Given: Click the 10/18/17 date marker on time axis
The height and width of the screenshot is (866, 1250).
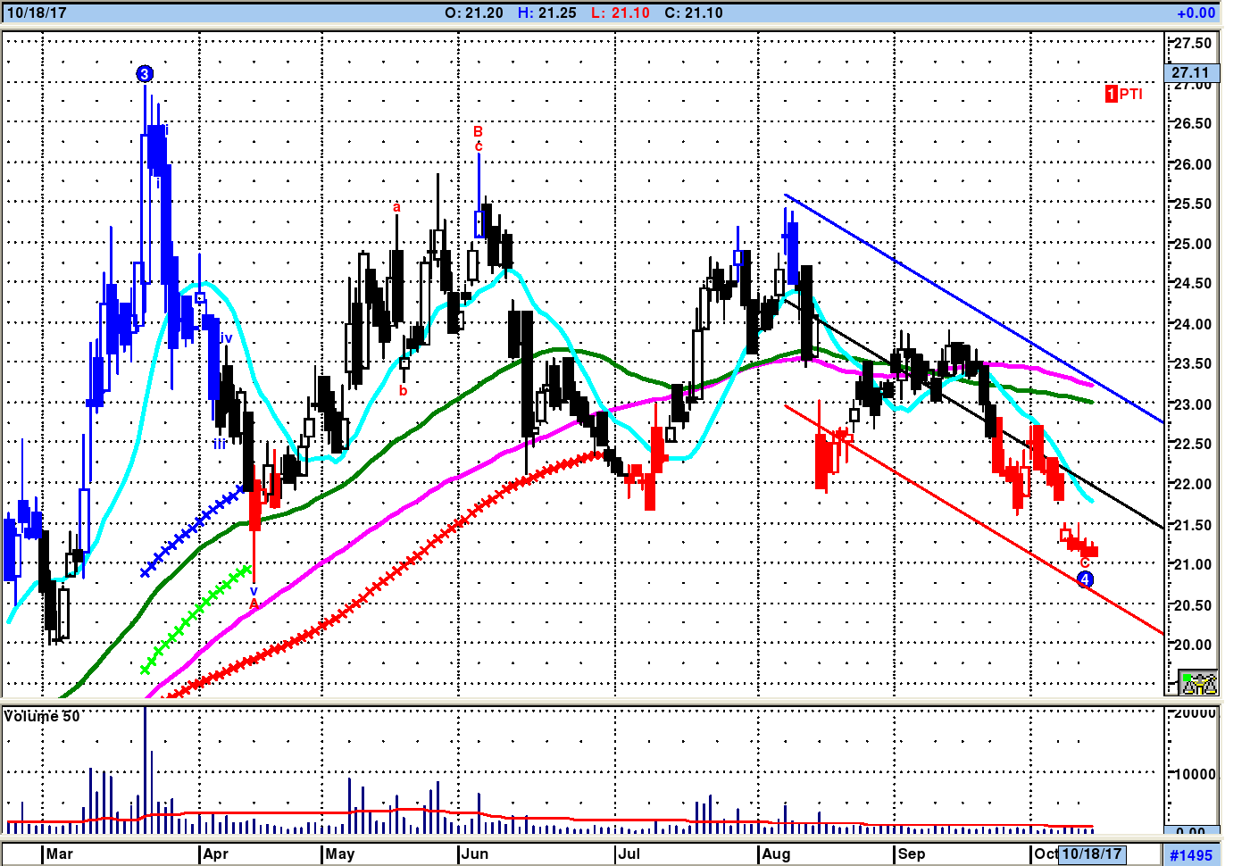Looking at the screenshot, I should 1091,854.
